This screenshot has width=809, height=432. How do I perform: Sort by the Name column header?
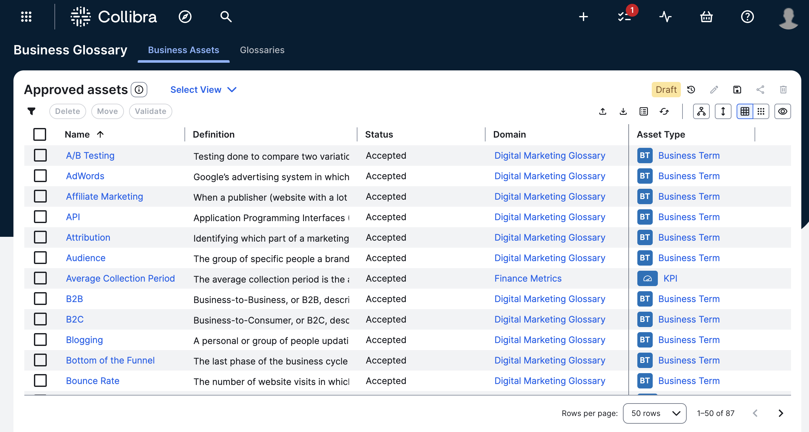78,134
